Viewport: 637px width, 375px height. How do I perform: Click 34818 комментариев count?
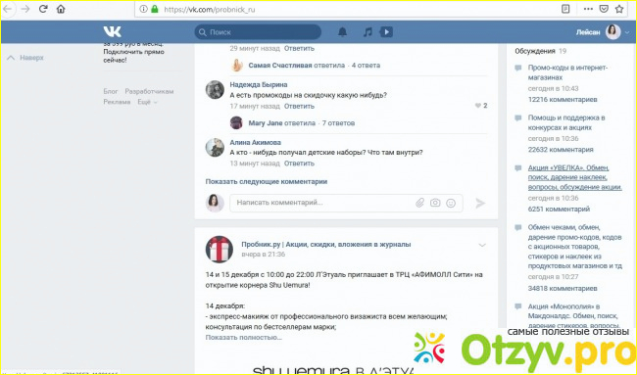pyautogui.click(x=563, y=289)
